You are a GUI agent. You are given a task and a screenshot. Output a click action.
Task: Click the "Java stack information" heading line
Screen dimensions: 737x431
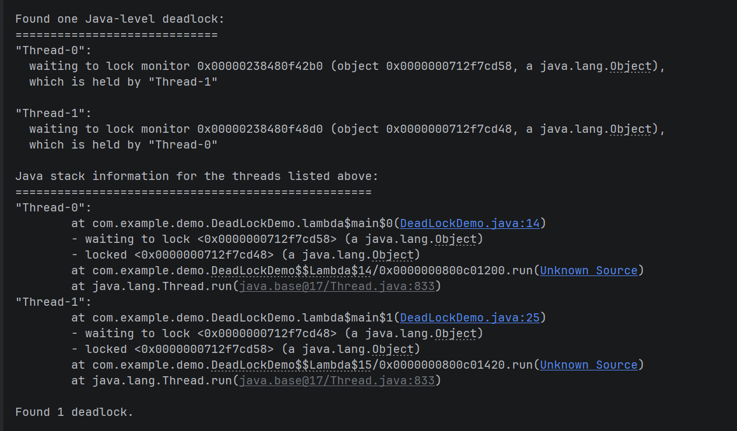tap(196, 176)
